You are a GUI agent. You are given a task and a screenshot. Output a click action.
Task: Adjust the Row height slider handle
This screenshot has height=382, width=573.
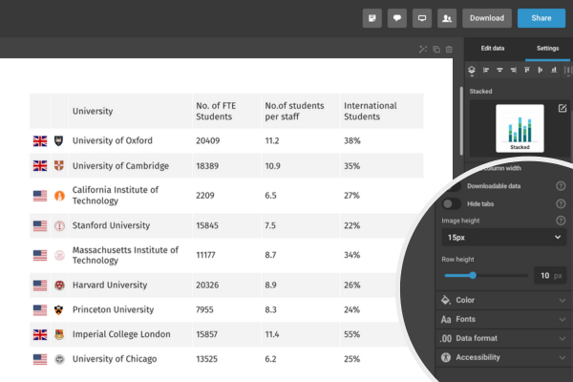coord(473,275)
